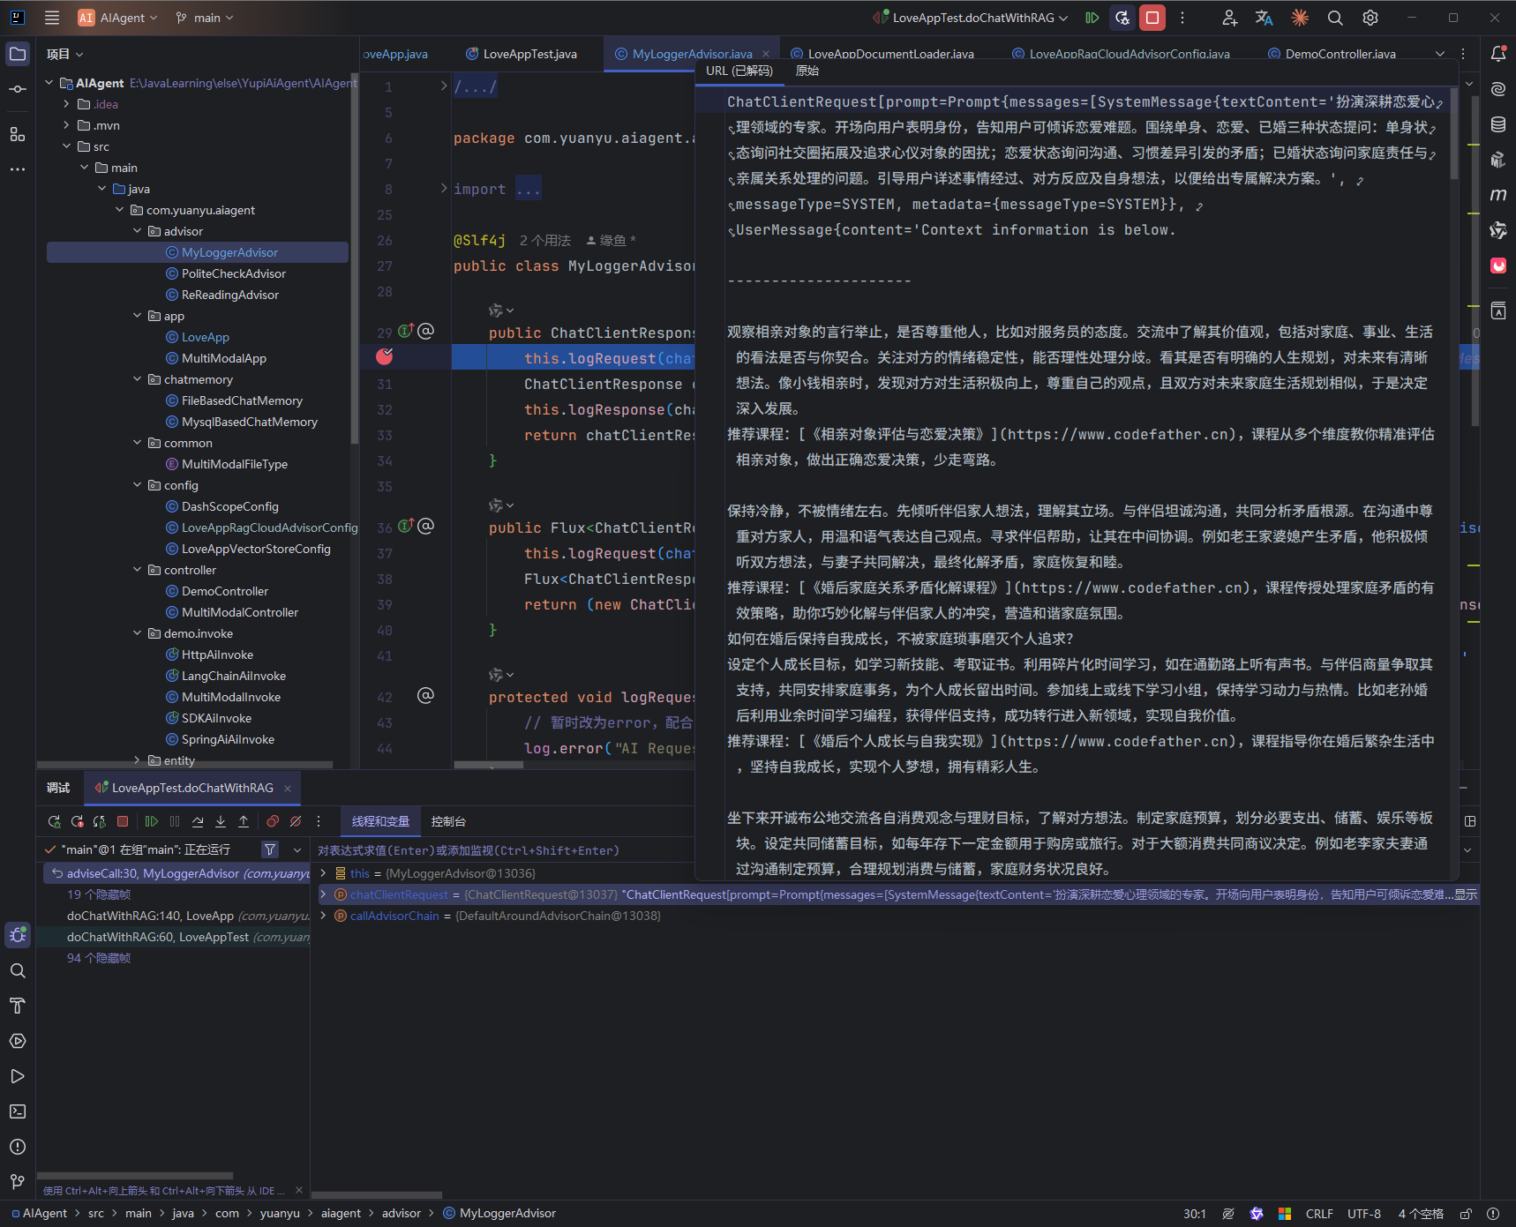Click the Resume Program icon in debug toolbar
The height and width of the screenshot is (1227, 1516).
click(151, 821)
